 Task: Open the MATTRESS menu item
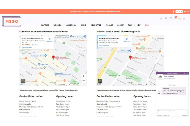(x=45, y=25)
